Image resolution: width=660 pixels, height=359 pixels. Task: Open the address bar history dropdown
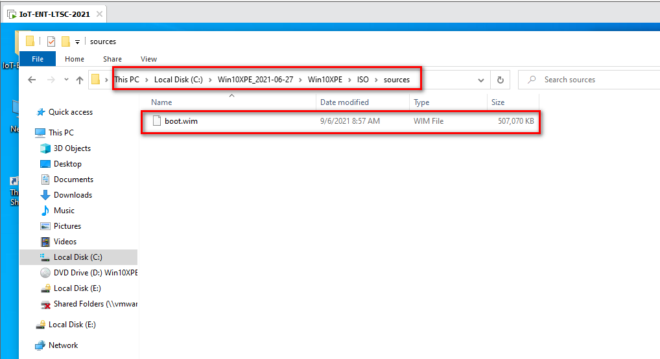[481, 80]
